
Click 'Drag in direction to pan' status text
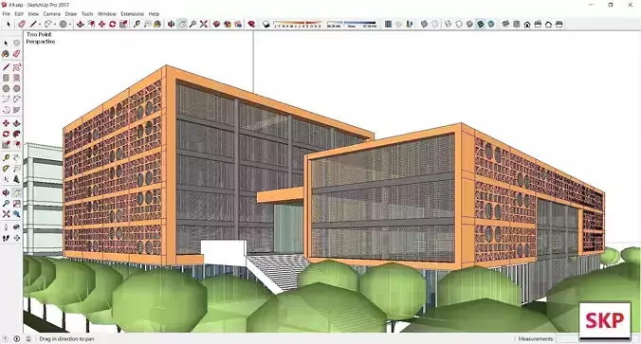pyautogui.click(x=66, y=338)
